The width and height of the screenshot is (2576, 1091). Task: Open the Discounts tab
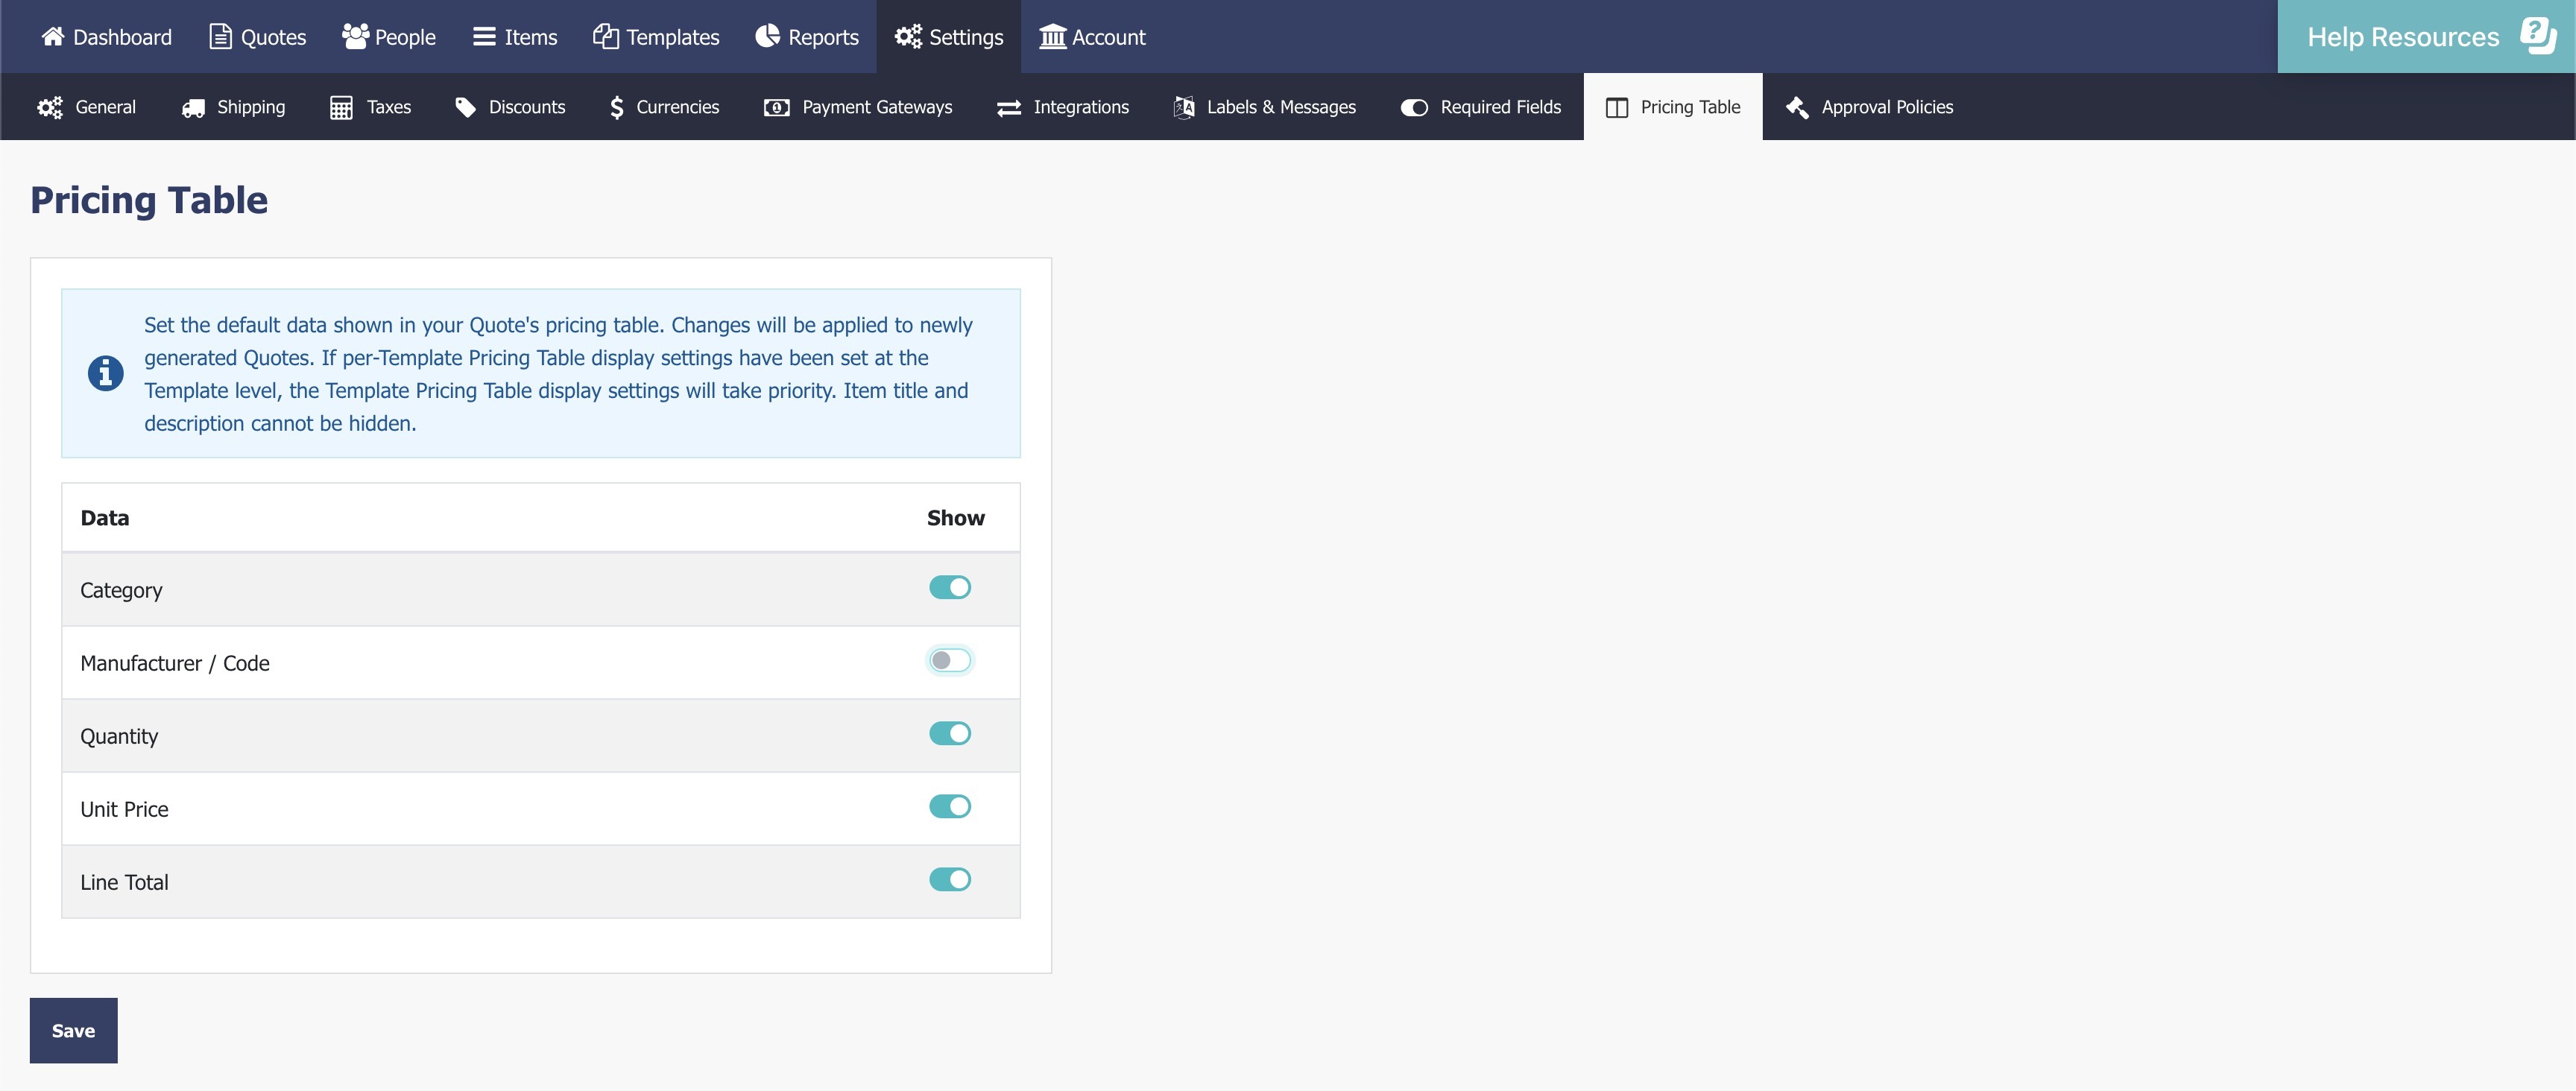click(510, 107)
